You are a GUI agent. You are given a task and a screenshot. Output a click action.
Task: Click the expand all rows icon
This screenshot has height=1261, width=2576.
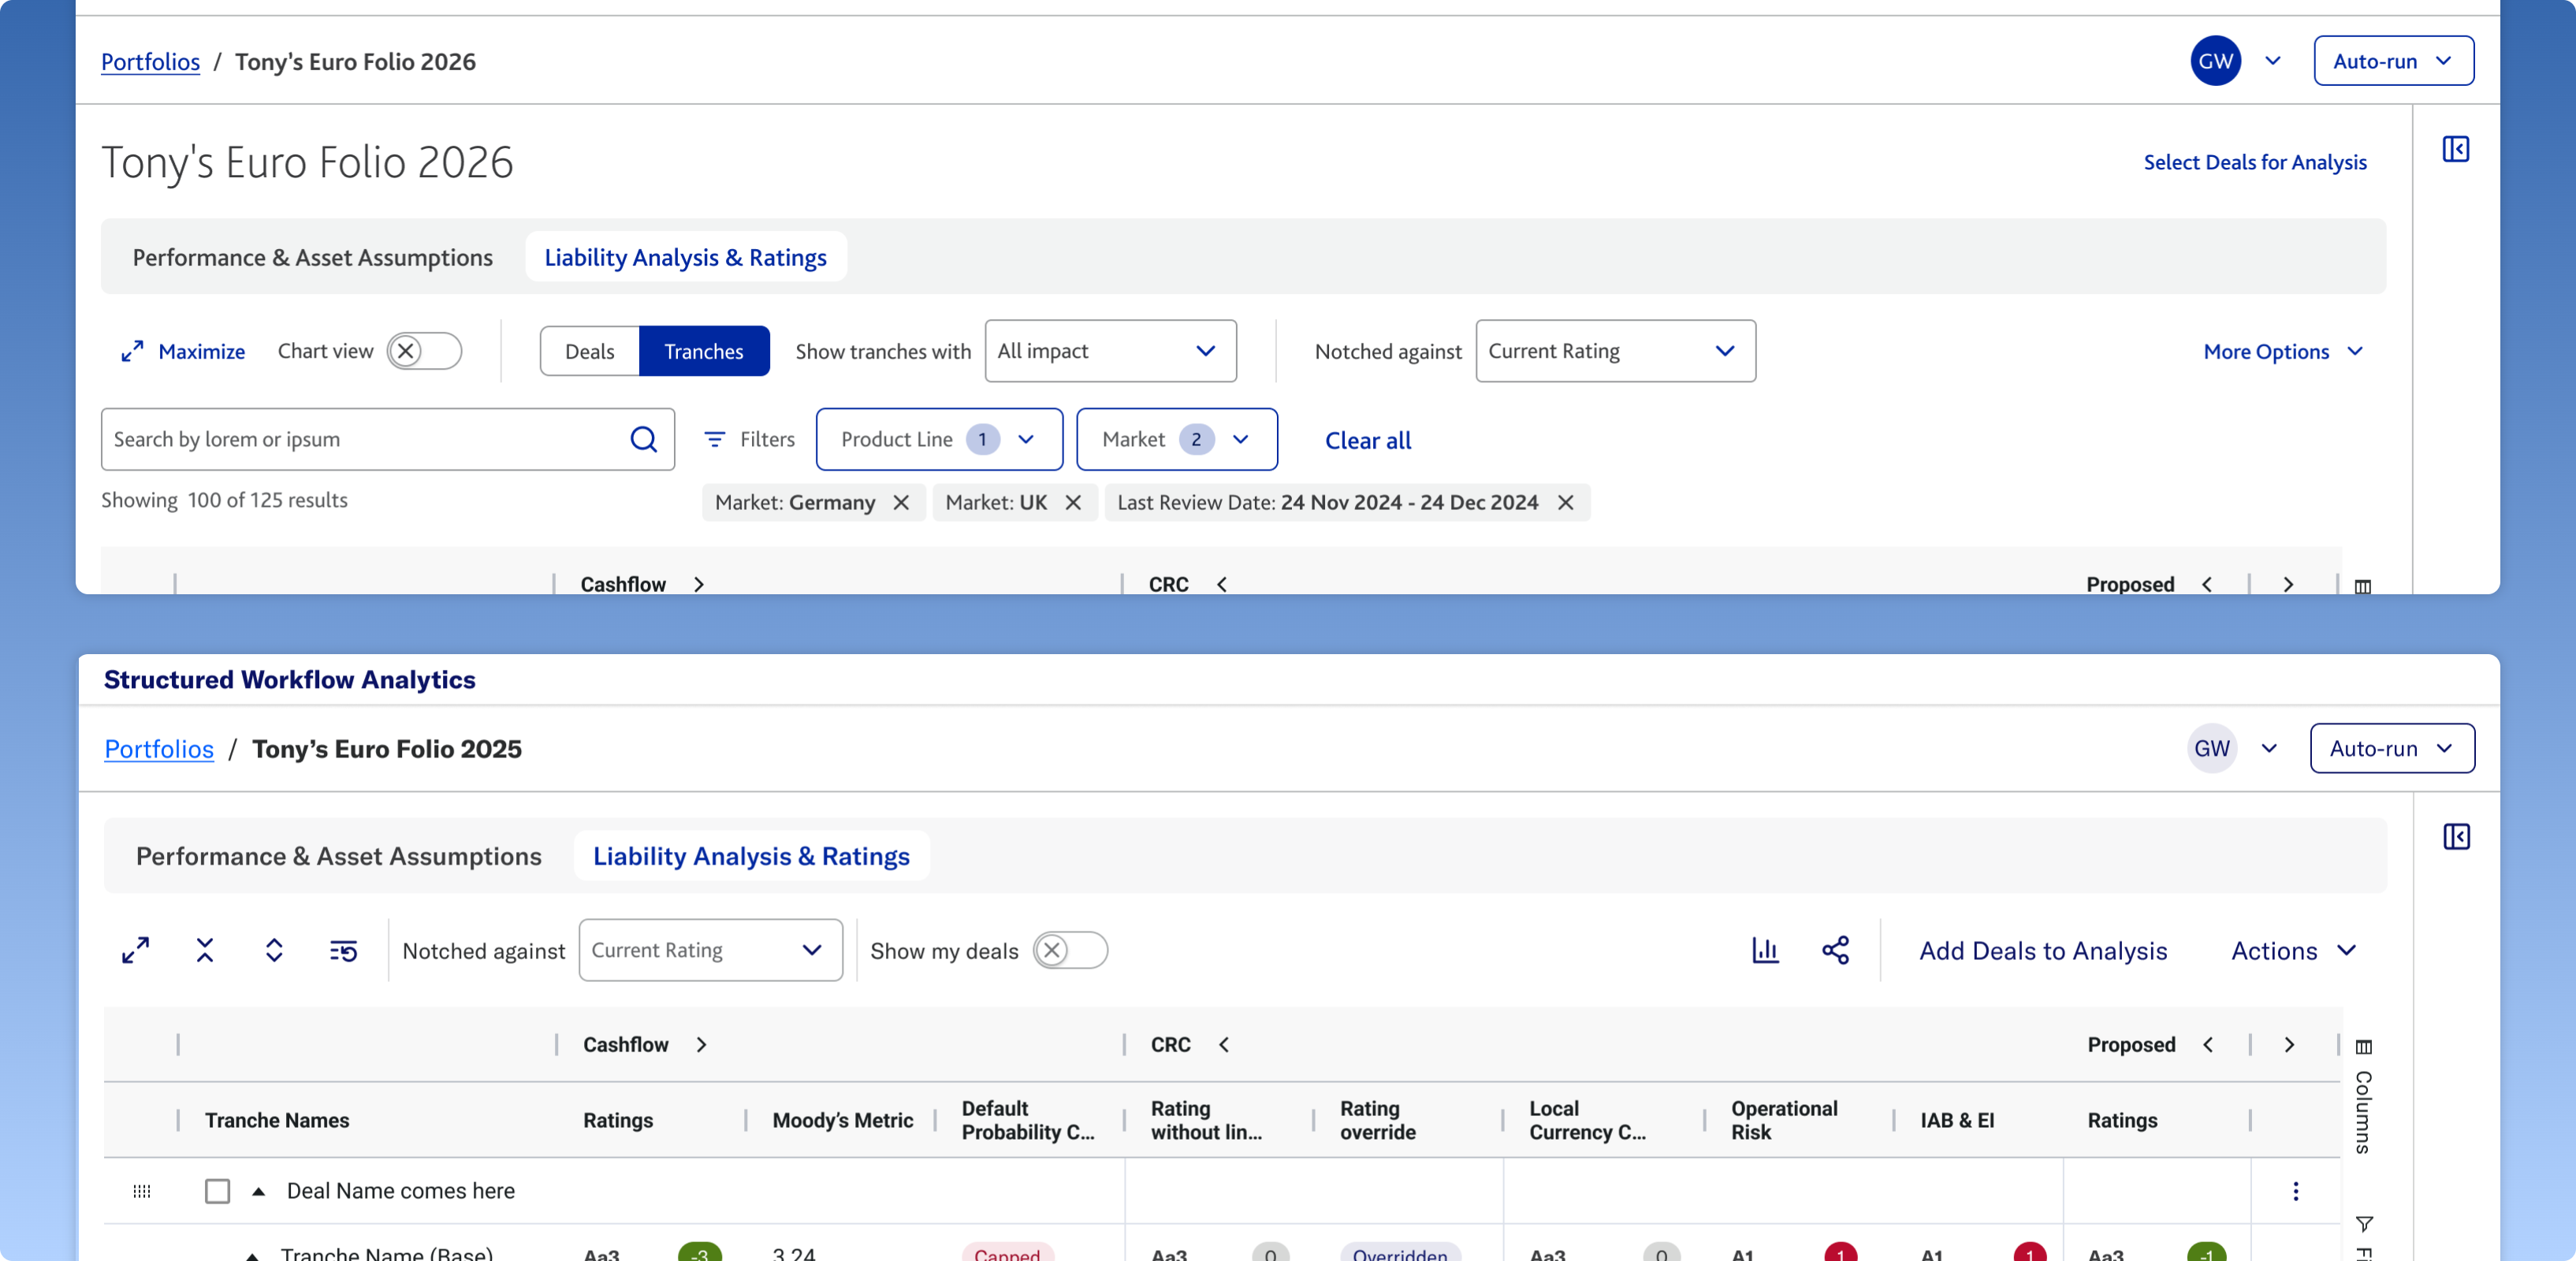click(274, 950)
